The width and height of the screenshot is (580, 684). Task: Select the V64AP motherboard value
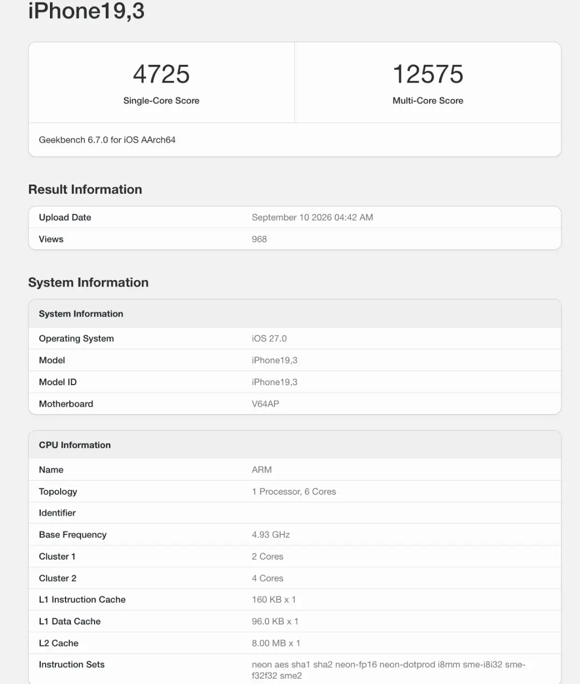(x=265, y=404)
